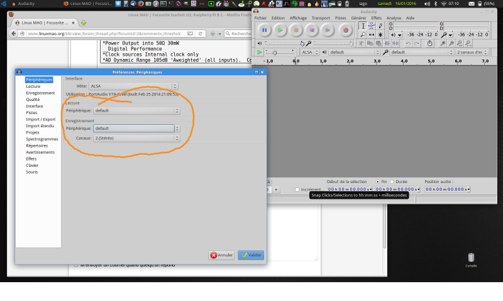Click the Firefox back arrow button
Screen dimensions: 503x301
(x=13, y=33)
